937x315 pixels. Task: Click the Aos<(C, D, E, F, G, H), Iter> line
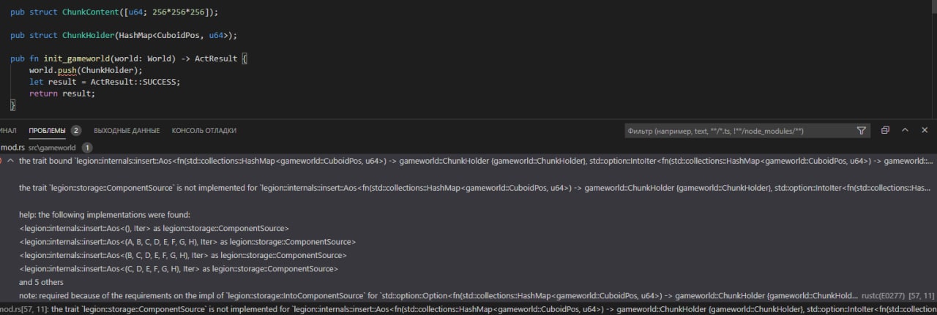point(179,269)
